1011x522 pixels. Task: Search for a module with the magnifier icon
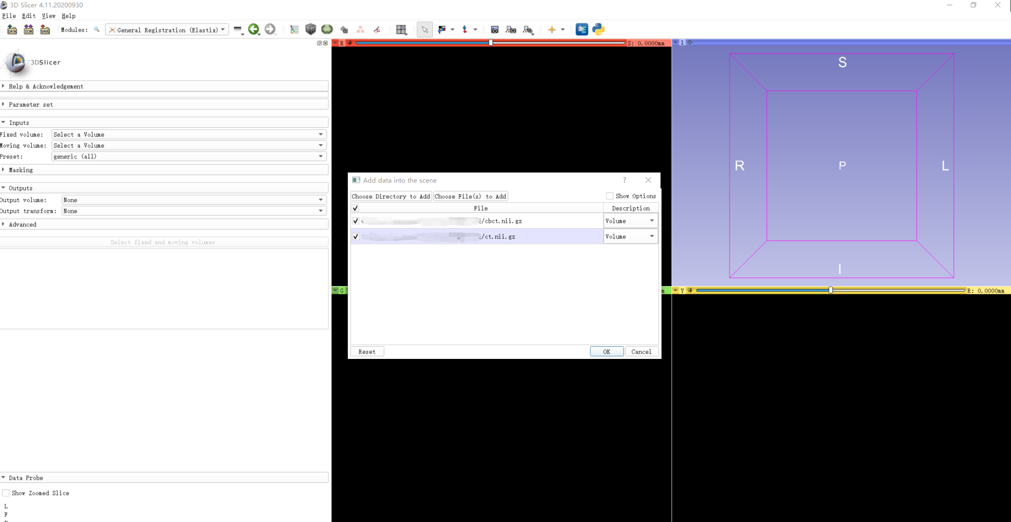pyautogui.click(x=97, y=30)
